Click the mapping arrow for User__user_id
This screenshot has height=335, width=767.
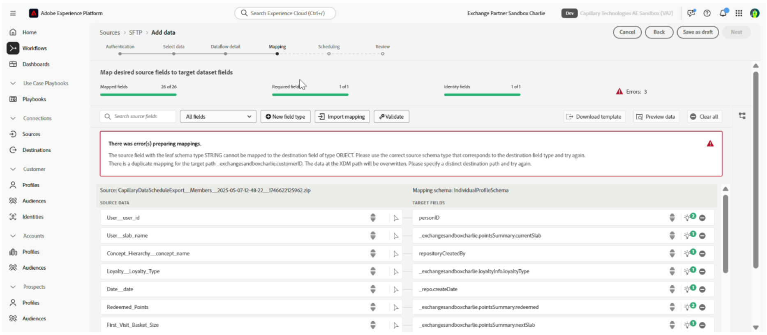point(396,218)
